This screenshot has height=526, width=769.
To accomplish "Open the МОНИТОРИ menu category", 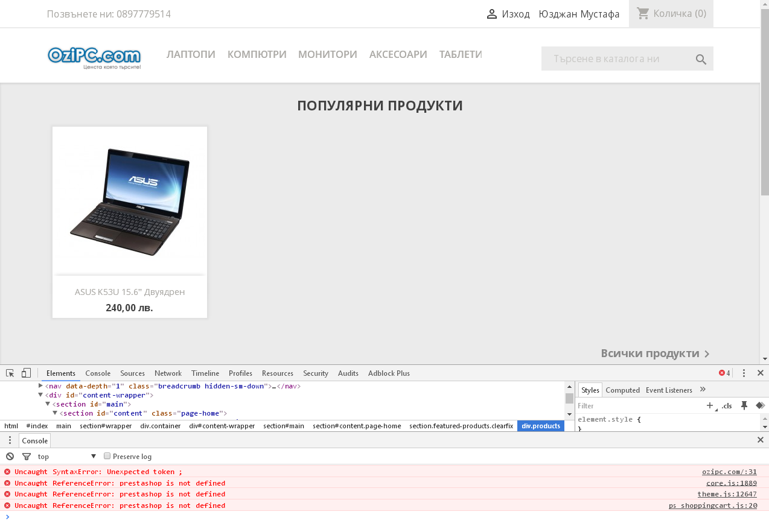I will (328, 54).
